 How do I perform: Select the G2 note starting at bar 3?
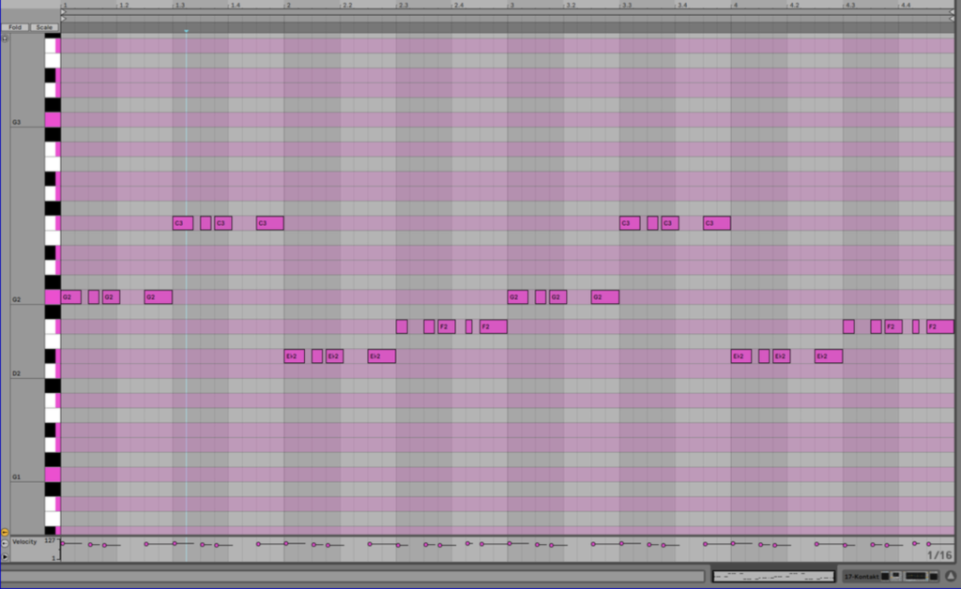click(x=518, y=297)
